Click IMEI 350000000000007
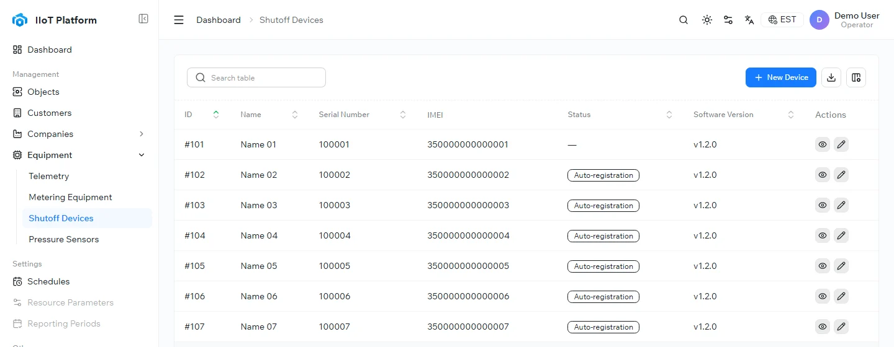 click(x=468, y=327)
